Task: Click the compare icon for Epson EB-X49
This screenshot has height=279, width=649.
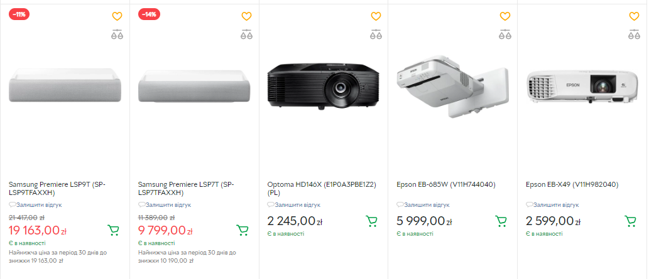Action: [x=635, y=34]
